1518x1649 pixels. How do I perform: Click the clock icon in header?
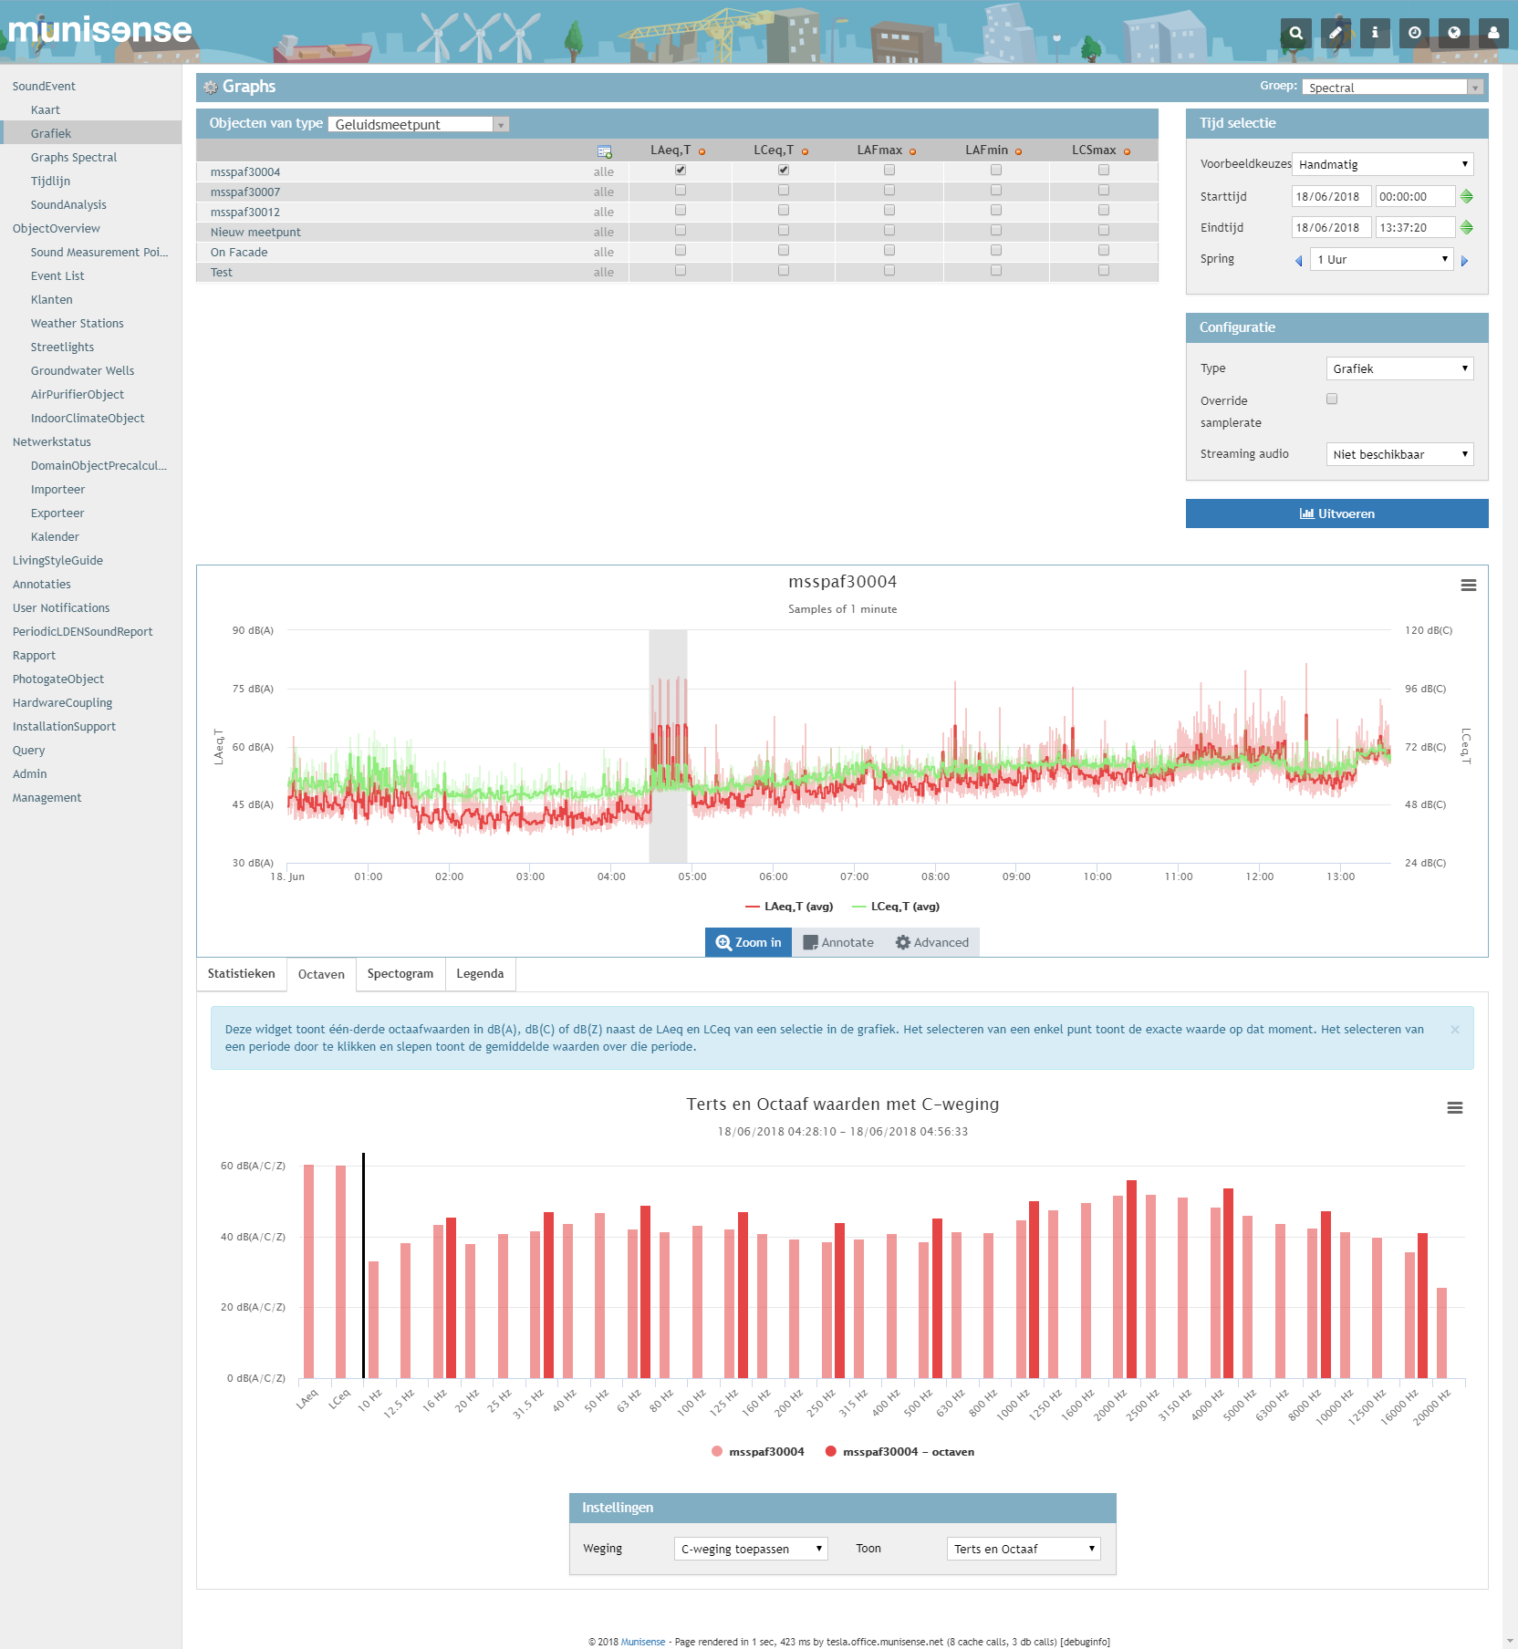[x=1414, y=33]
